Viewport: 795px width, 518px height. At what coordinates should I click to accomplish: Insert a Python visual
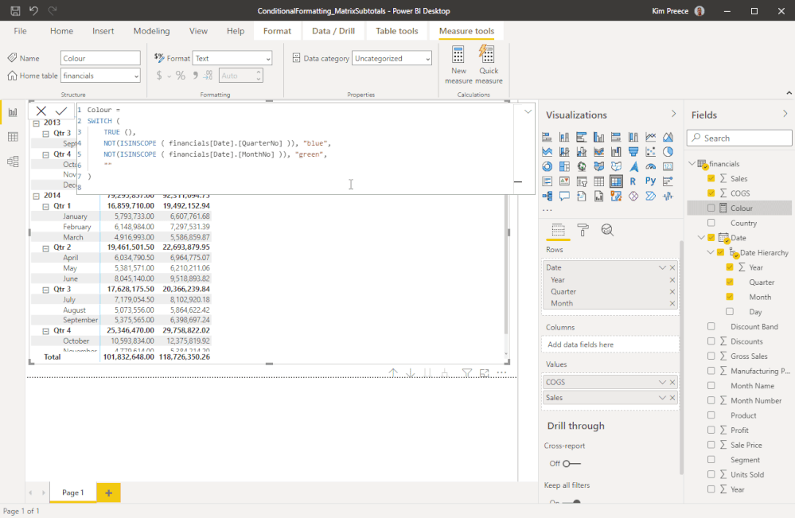tap(650, 181)
